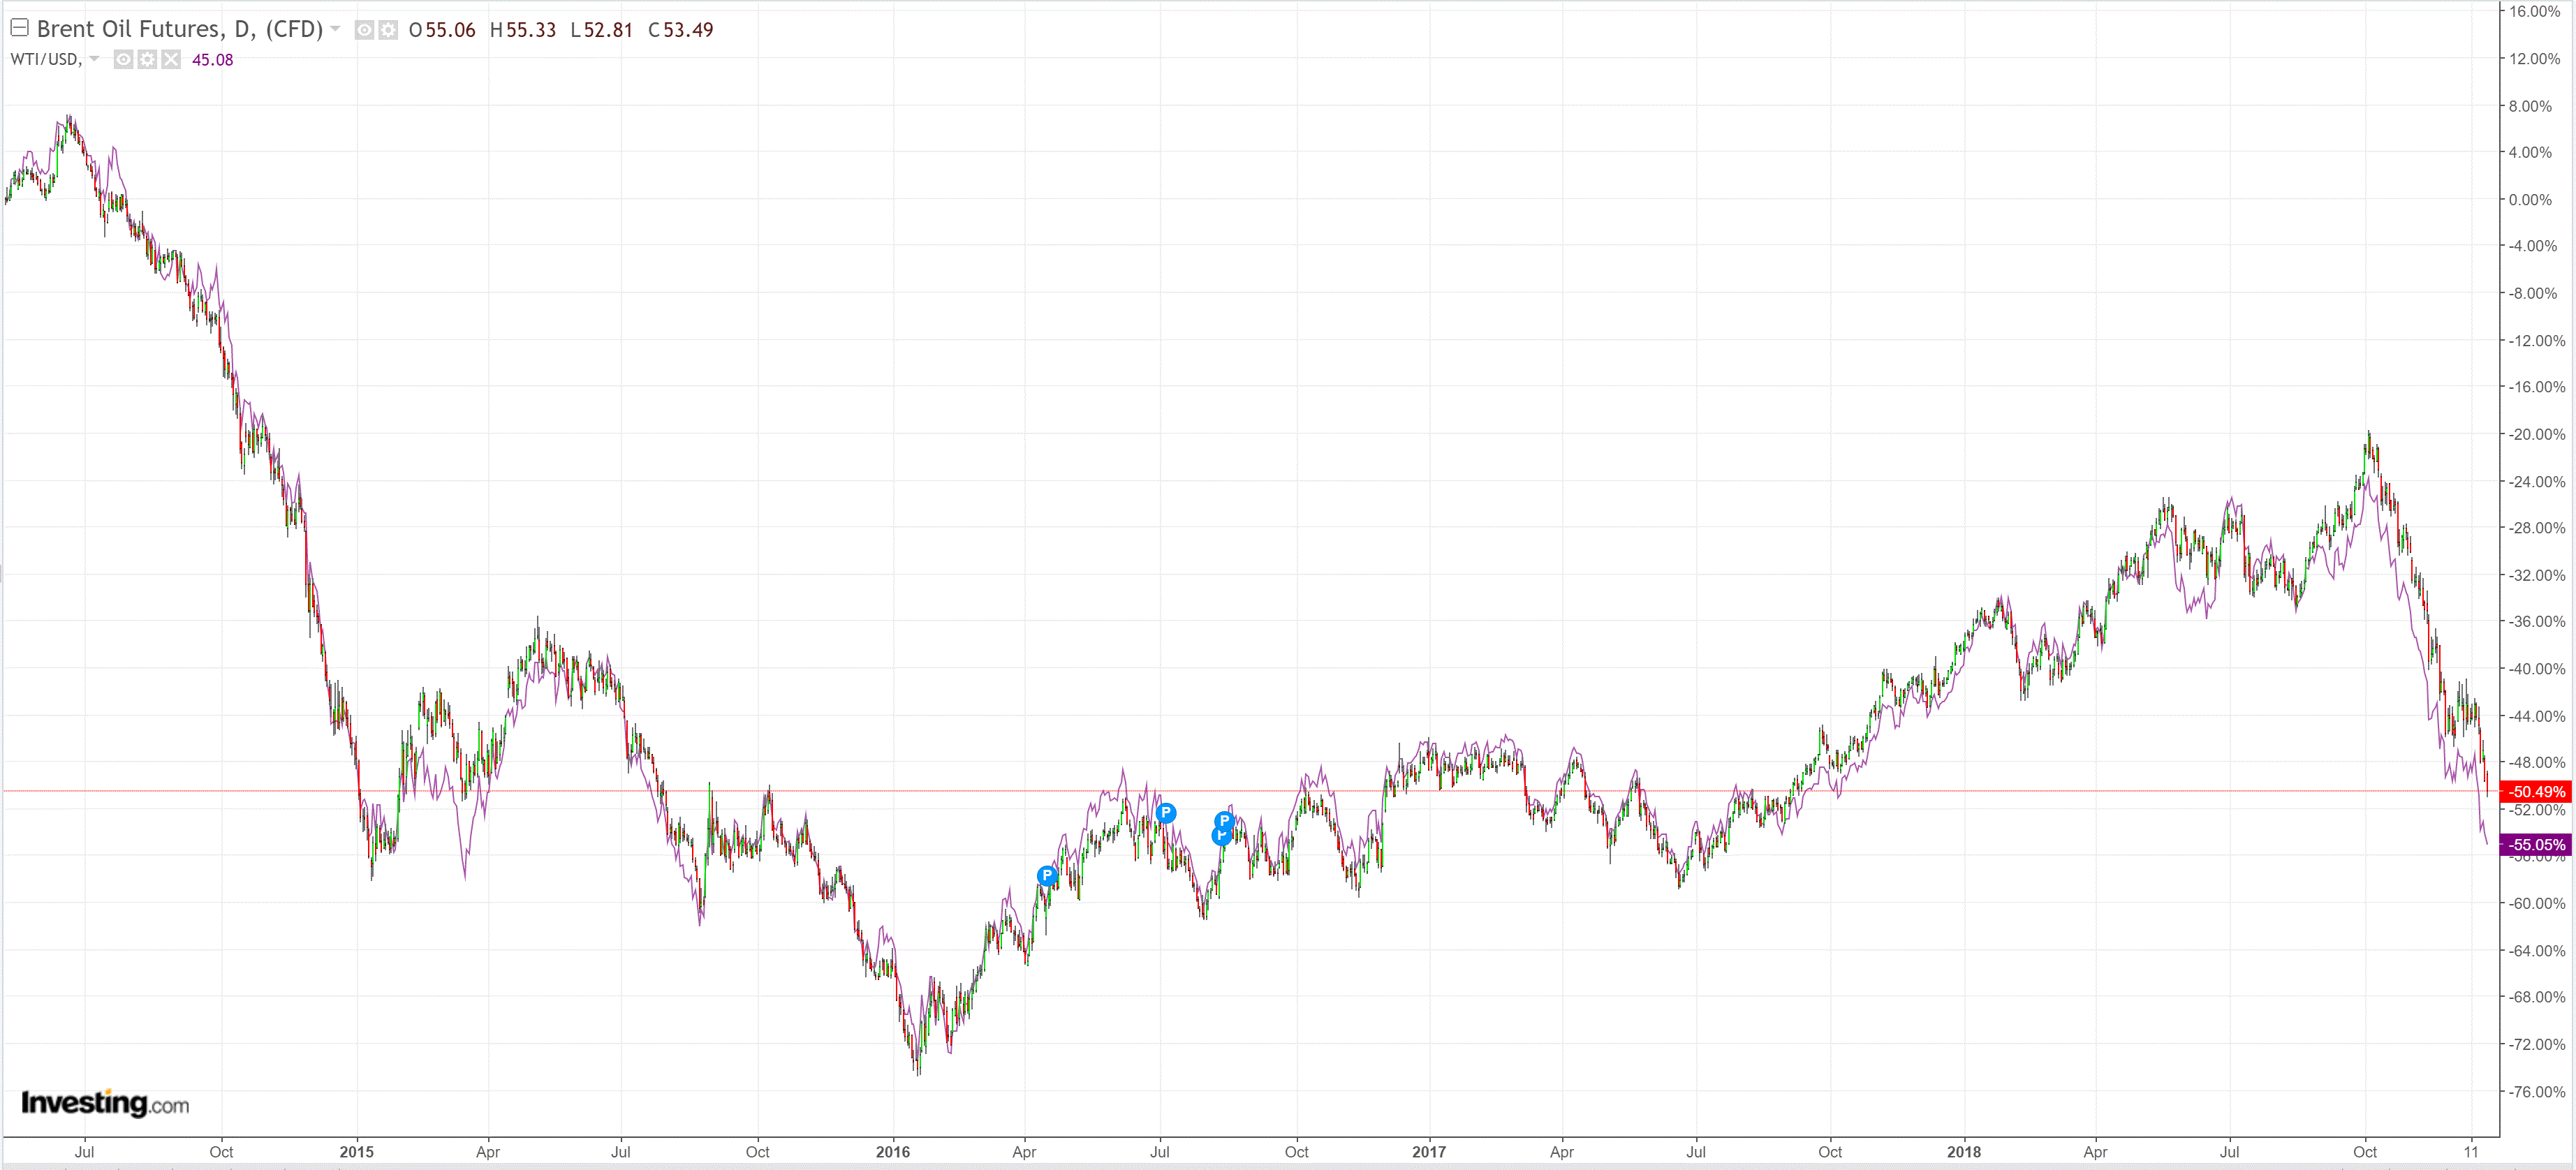Click the P marker near April 2016
Viewport: 2576px width, 1170px height.
click(x=1046, y=876)
